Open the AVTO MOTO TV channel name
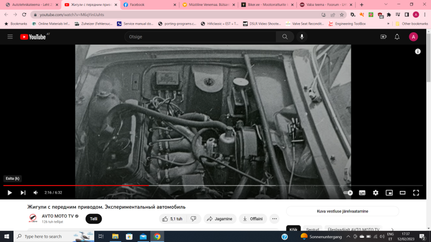The width and height of the screenshot is (431, 242). [58, 216]
